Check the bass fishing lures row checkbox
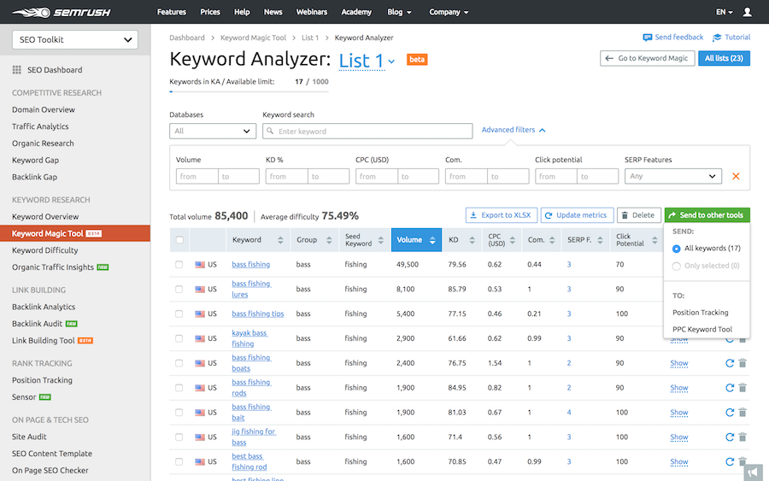The width and height of the screenshot is (769, 481). [179, 289]
